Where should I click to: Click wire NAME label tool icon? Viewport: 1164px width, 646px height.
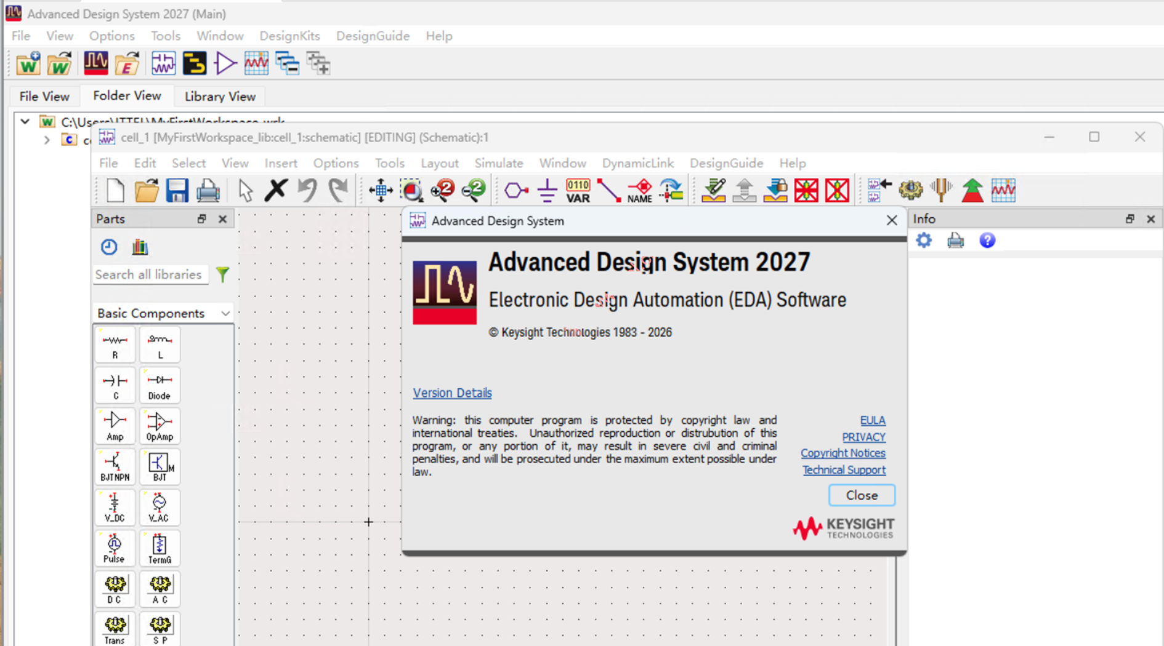[640, 190]
